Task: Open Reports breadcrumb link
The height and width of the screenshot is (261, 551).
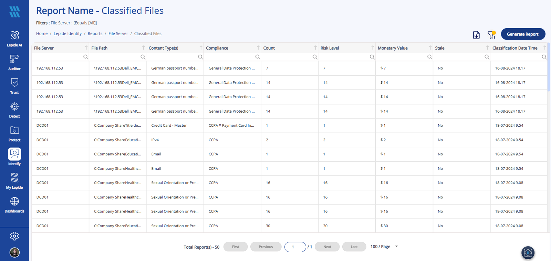Action: [95, 33]
